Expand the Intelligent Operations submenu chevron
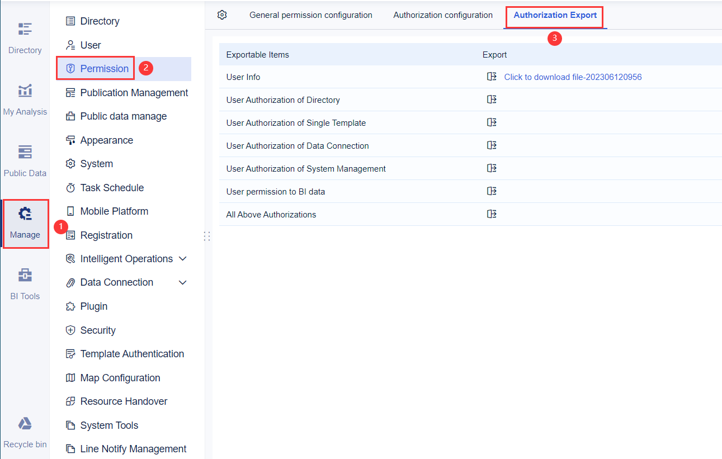This screenshot has width=722, height=459. coord(182,259)
